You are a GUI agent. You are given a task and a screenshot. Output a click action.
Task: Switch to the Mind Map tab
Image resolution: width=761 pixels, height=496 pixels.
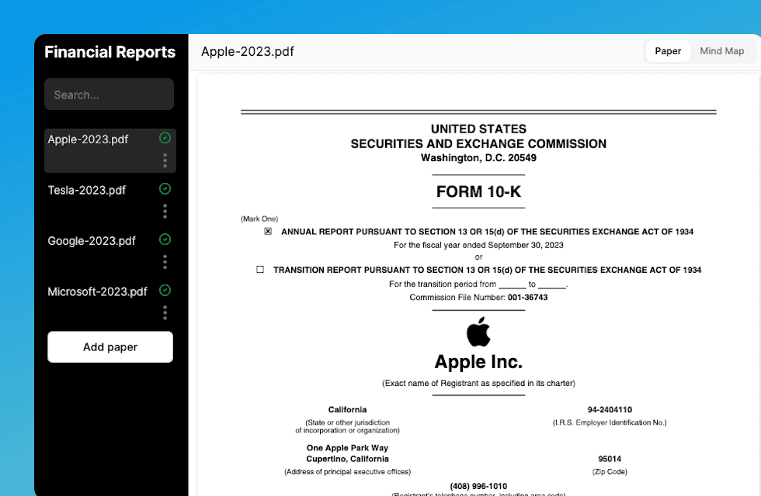(x=721, y=51)
